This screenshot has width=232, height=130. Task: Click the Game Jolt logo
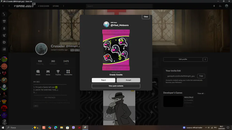24,6
